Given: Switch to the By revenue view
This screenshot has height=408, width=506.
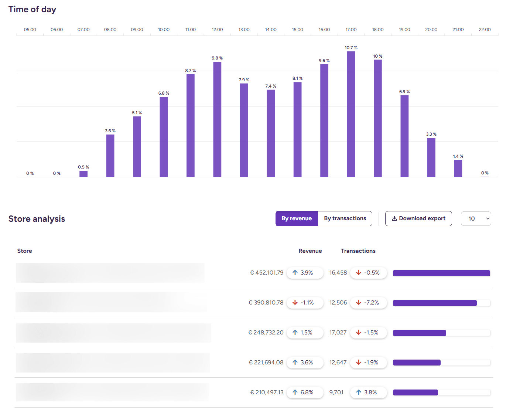Looking at the screenshot, I should [x=297, y=218].
